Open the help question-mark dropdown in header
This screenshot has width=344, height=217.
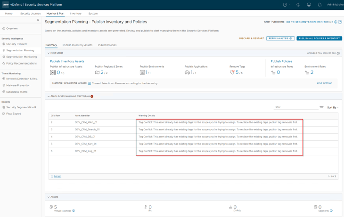[286, 4]
